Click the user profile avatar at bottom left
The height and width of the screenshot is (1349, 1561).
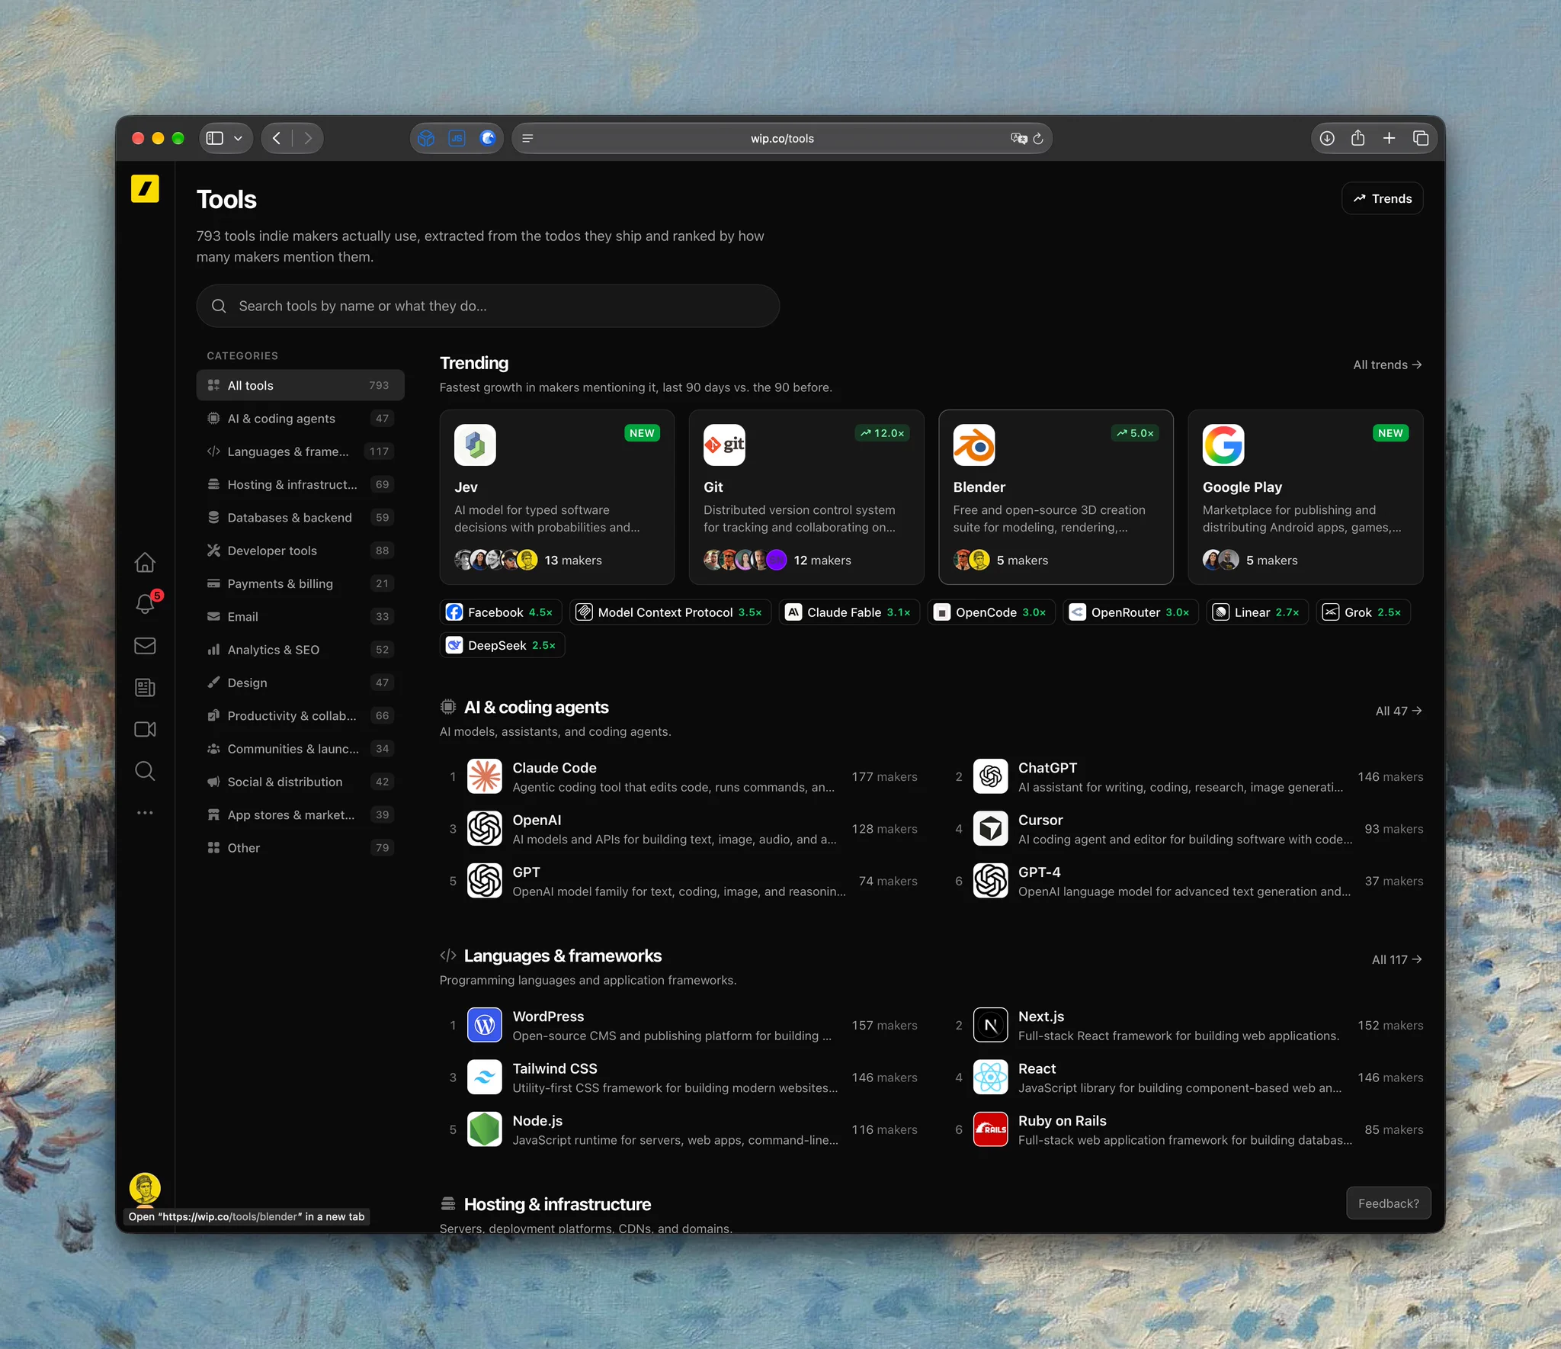[145, 1188]
